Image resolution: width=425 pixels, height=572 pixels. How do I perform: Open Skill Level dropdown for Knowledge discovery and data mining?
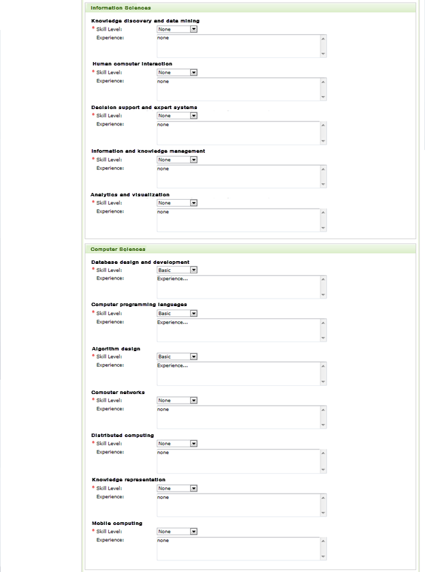(x=177, y=29)
